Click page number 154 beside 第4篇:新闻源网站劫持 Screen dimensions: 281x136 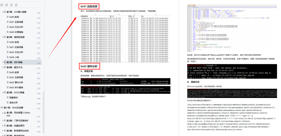[39, 132]
